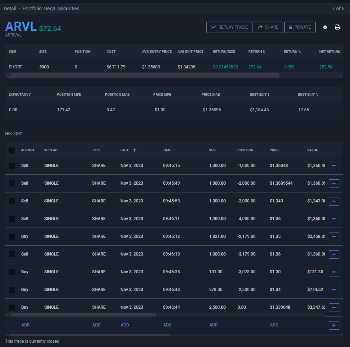The width and height of the screenshot is (350, 347).
Task: Click the summary table horizontal scrollbar
Action: (145, 75)
